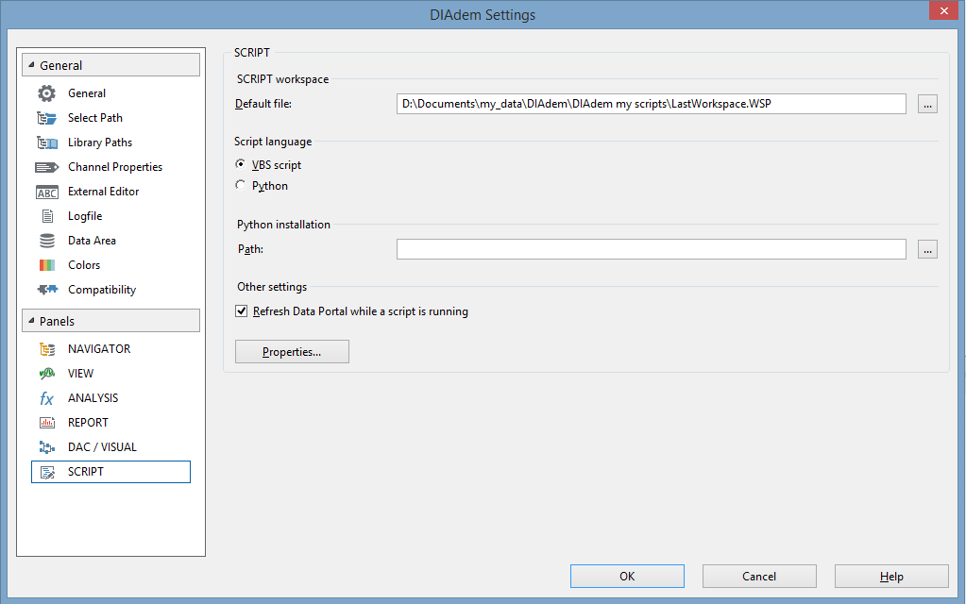Open REPORT panel settings label
Viewport: 966px width, 604px height.
pos(88,423)
